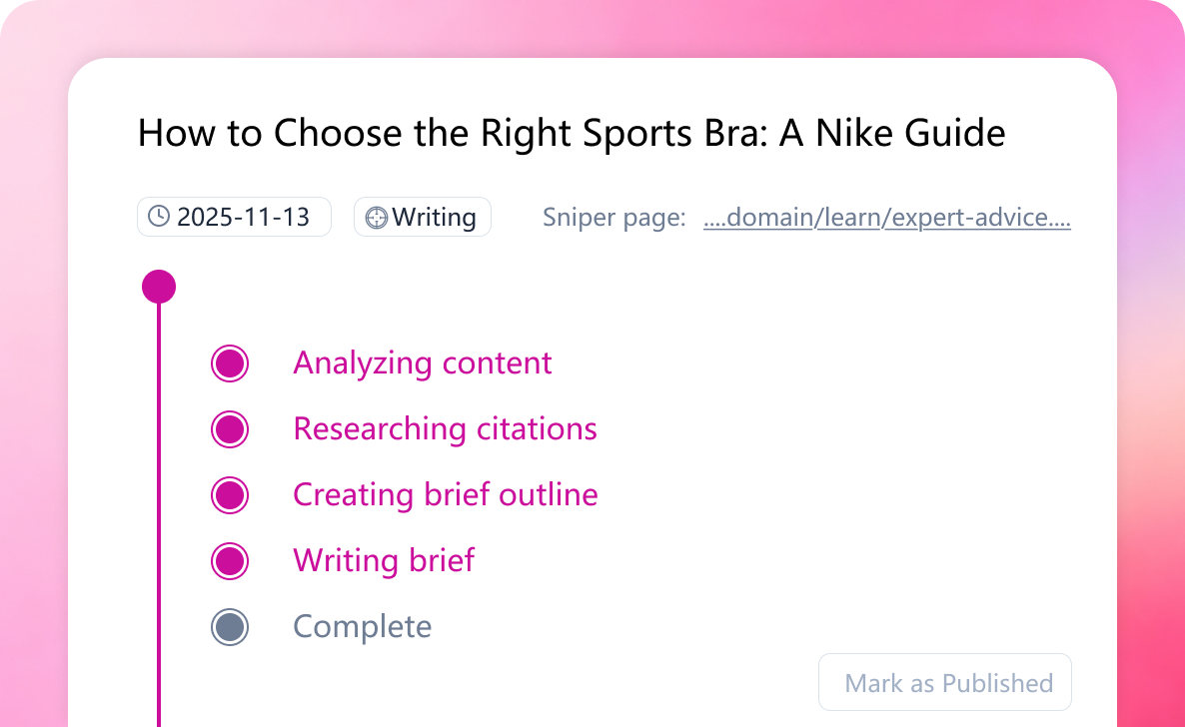Click the sports bra guide title
This screenshot has height=727, width=1185.
572,132
